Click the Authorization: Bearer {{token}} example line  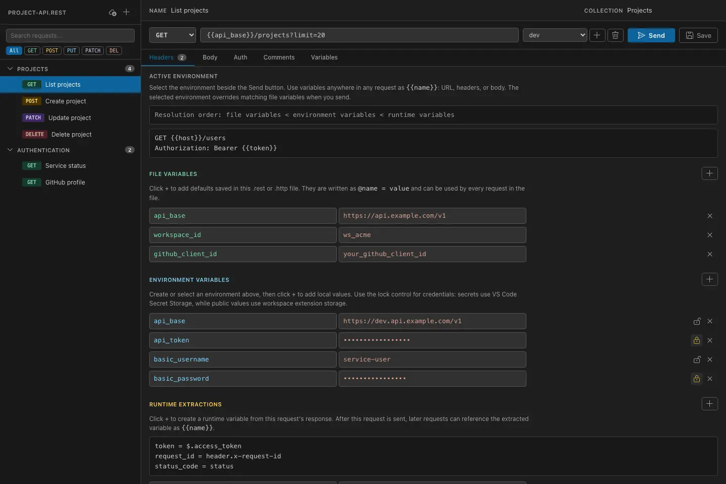tap(216, 148)
